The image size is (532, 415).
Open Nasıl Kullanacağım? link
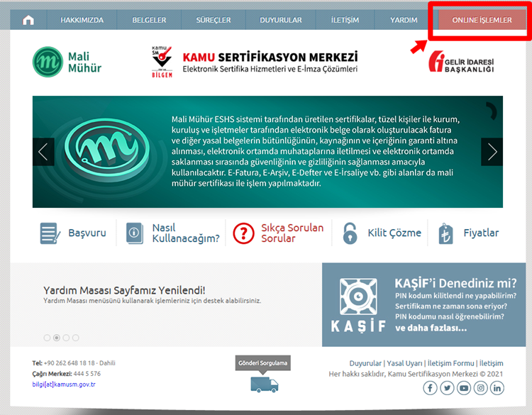point(186,233)
